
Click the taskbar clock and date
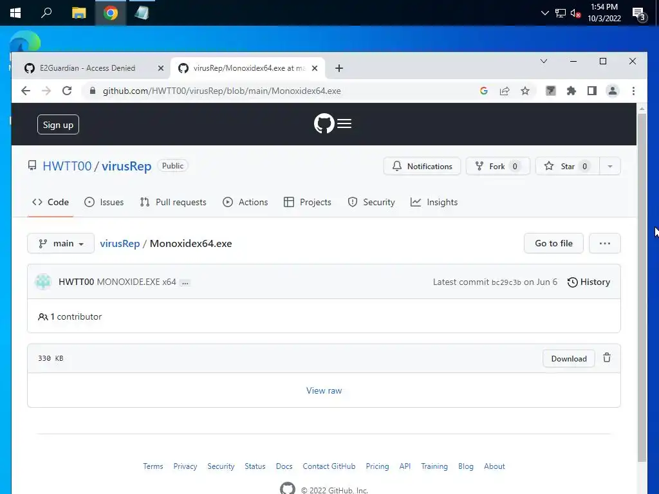coord(604,13)
